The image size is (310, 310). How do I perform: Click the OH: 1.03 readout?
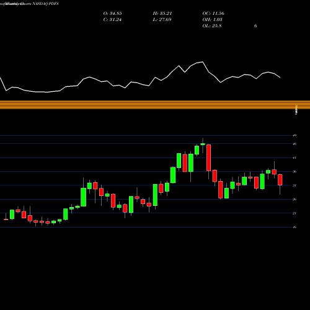tap(212, 20)
